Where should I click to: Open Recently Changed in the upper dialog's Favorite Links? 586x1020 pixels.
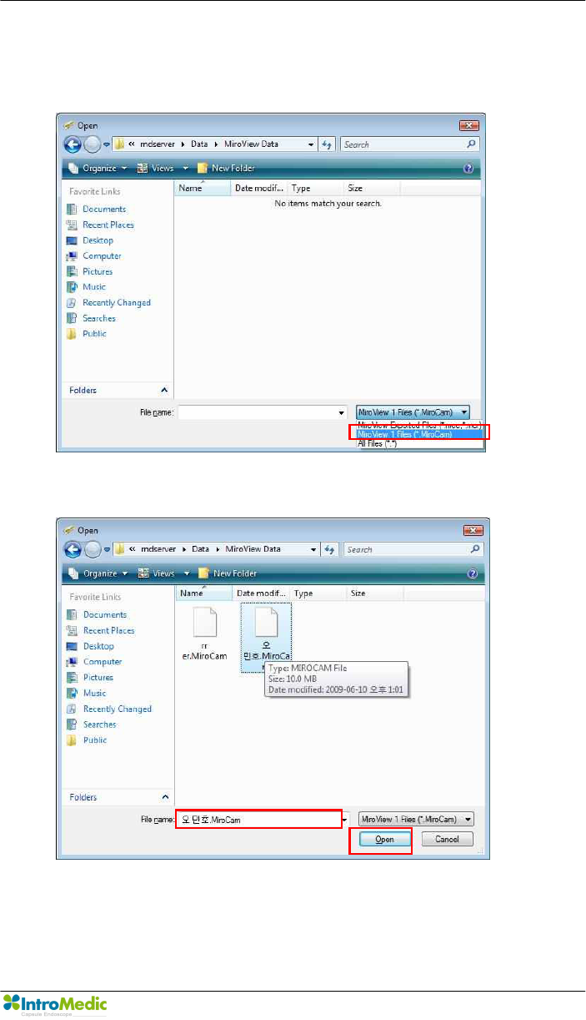[117, 303]
